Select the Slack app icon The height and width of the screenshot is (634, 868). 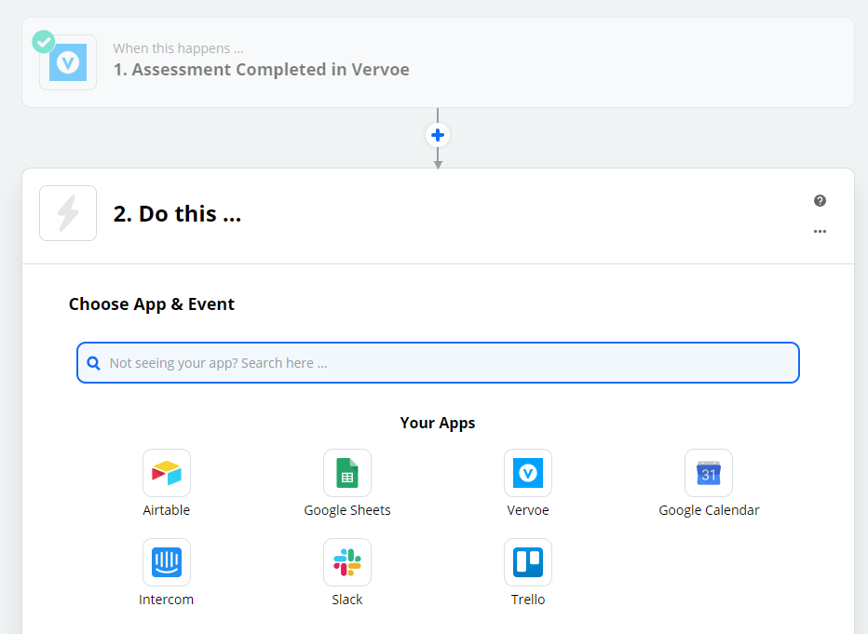[x=347, y=562]
